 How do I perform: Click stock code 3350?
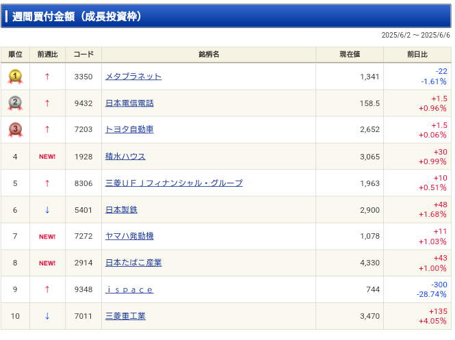pos(83,77)
